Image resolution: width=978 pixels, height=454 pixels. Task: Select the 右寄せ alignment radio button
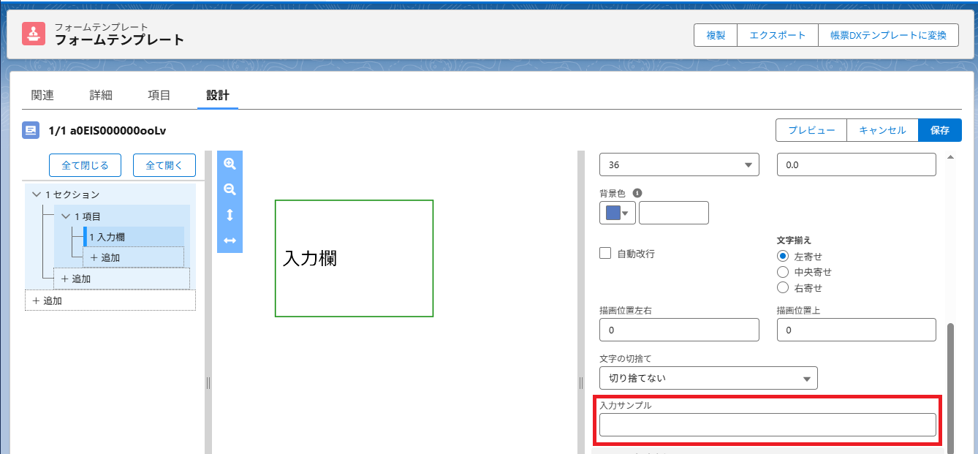783,288
